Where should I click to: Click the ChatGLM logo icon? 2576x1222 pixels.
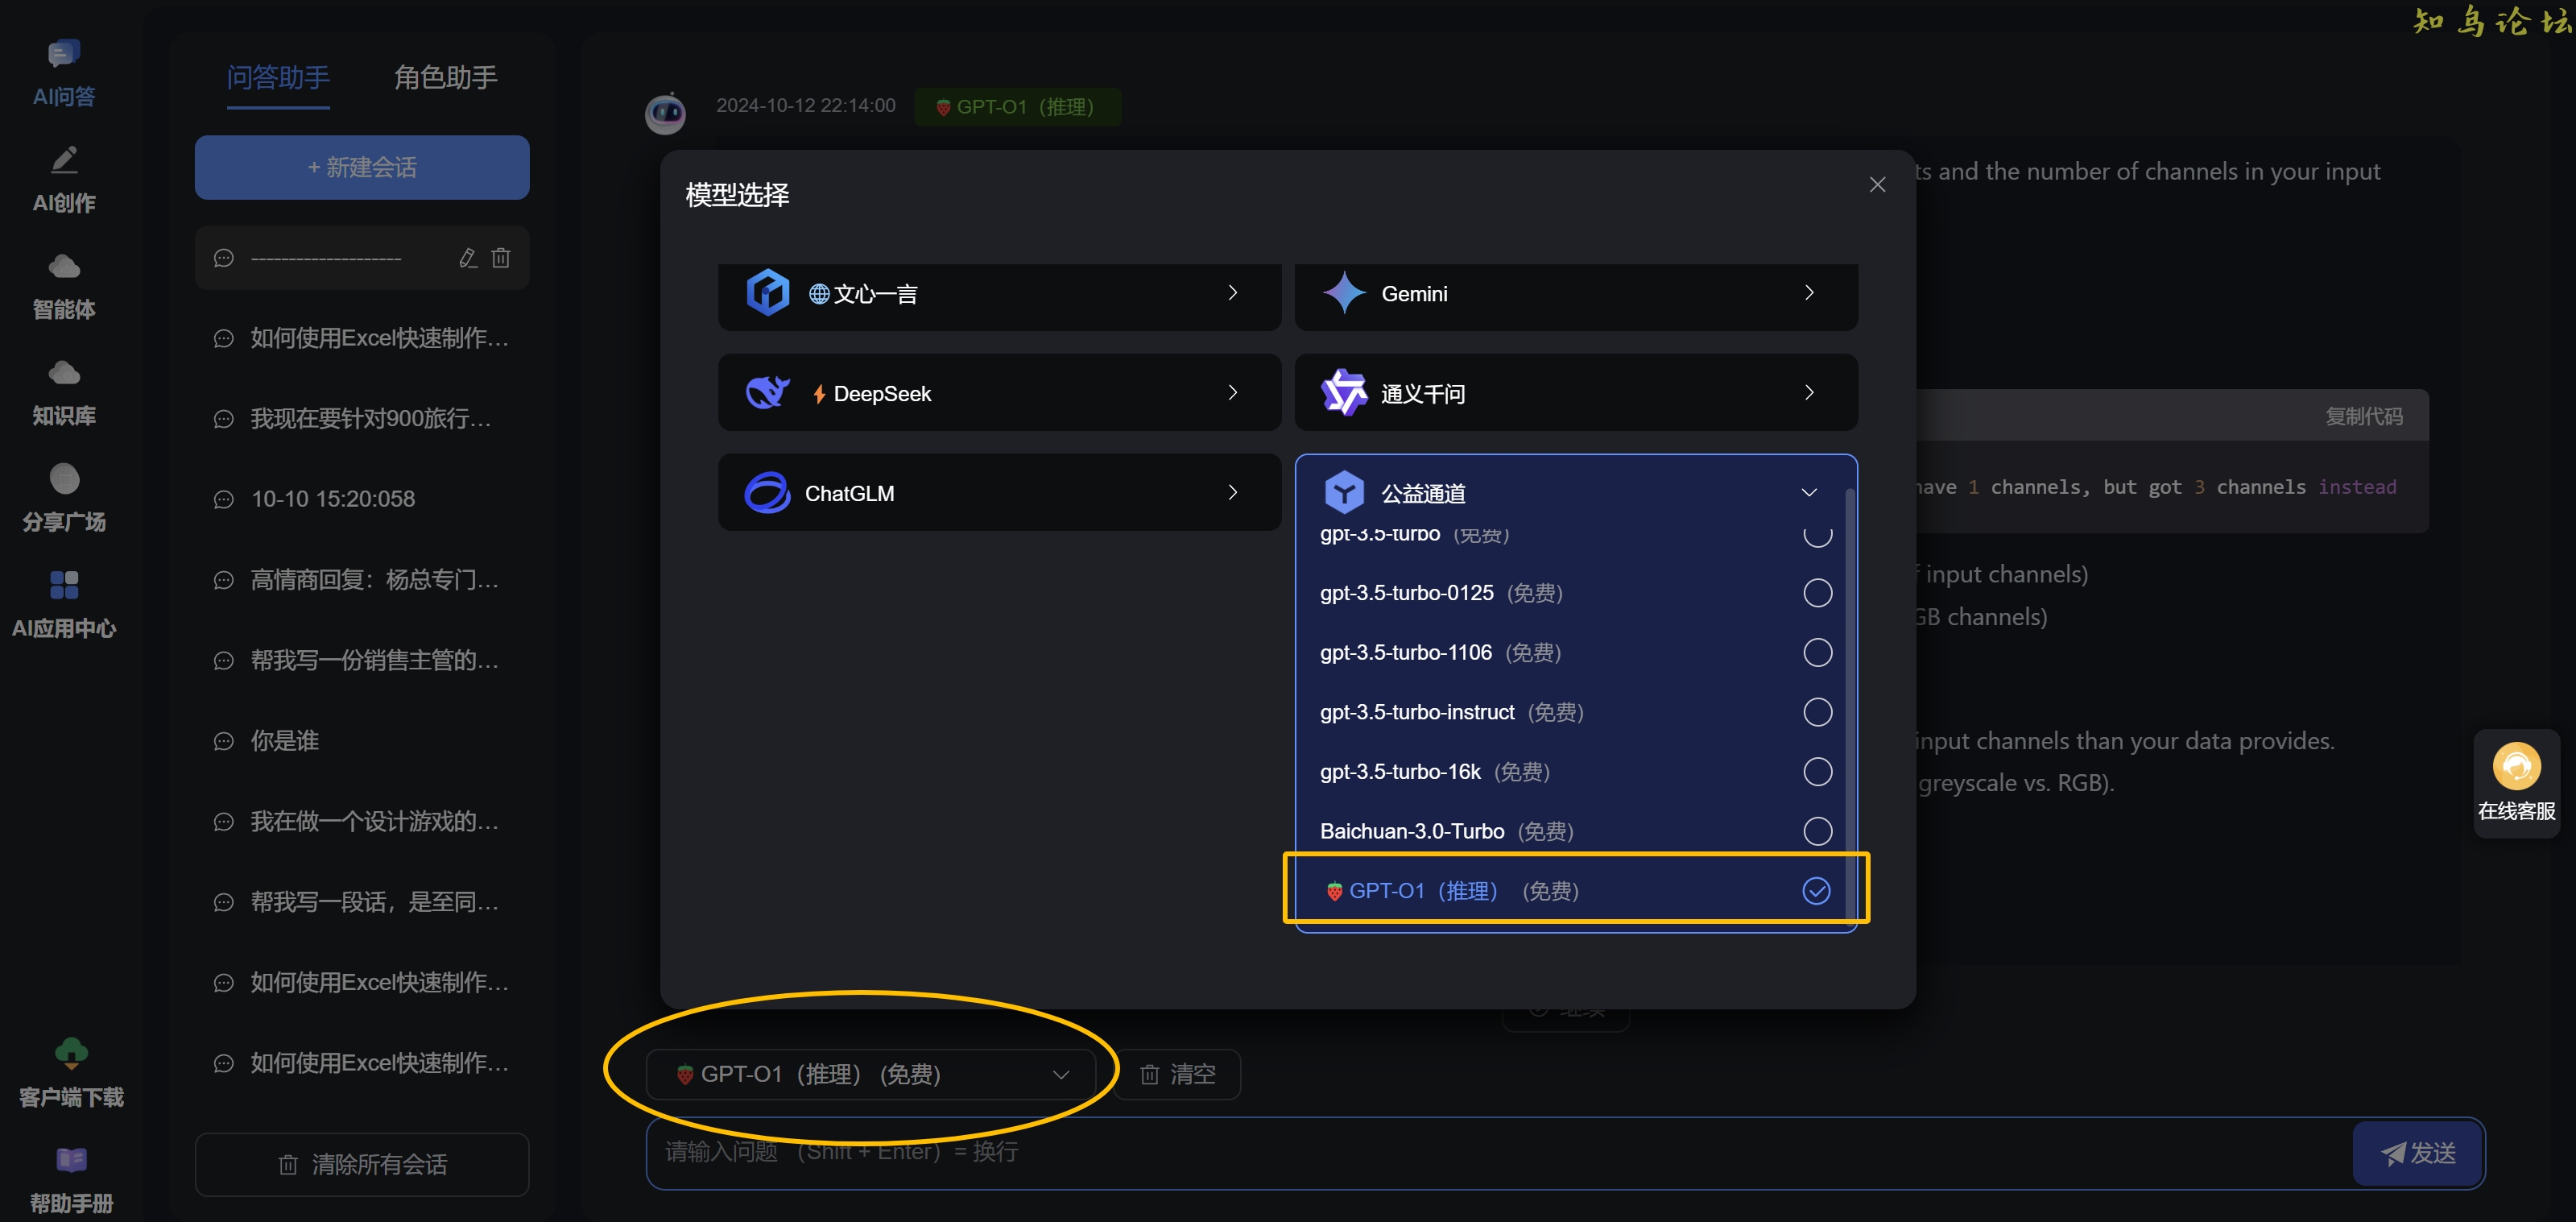(768, 493)
